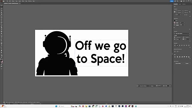Click fill color swatch on contextual task bar

[168, 86]
